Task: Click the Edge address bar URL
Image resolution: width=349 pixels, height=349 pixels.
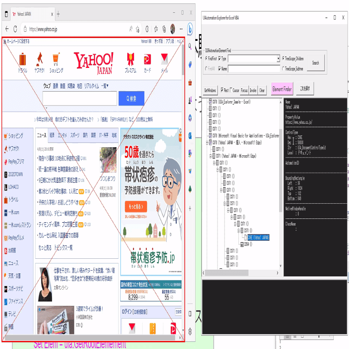Action: tap(43, 29)
